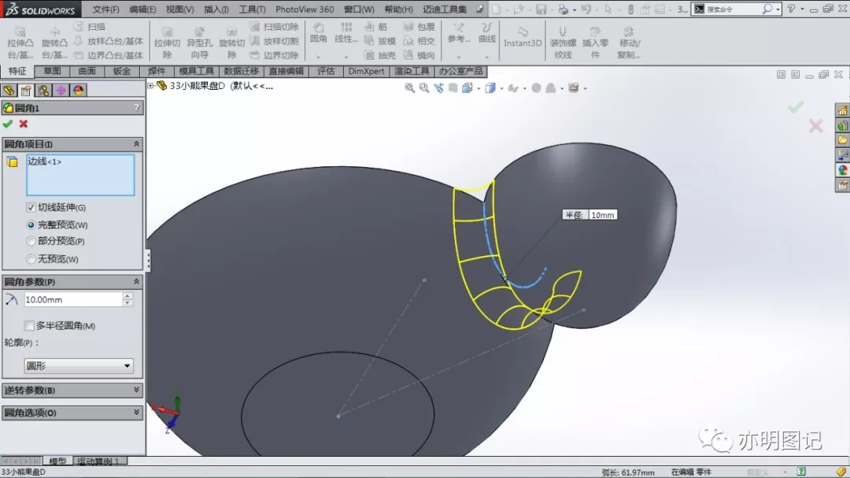Select Boundary Boss/Base (边界凸台/基体)
Image resolution: width=850 pixels, height=478 pixels.
(109, 55)
